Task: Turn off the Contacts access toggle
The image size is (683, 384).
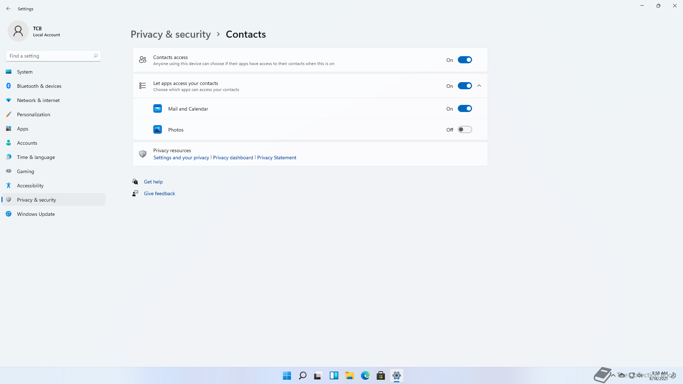Action: (x=465, y=60)
